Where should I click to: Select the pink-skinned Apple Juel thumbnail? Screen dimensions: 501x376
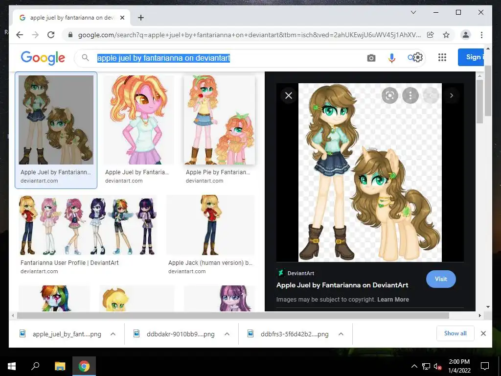(x=138, y=120)
